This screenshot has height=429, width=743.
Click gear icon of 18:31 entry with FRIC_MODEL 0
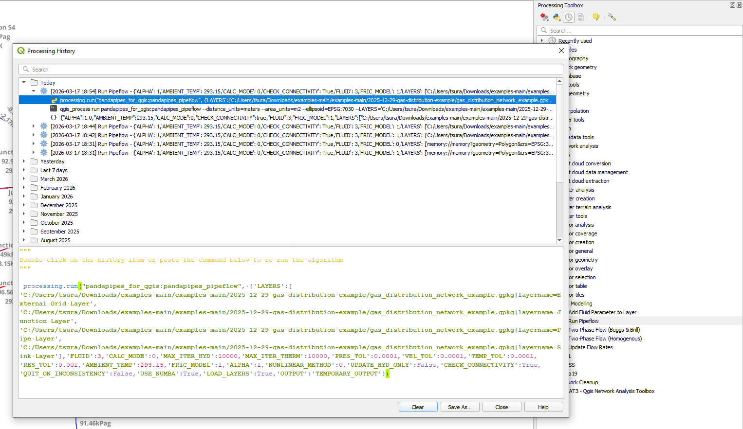point(44,143)
